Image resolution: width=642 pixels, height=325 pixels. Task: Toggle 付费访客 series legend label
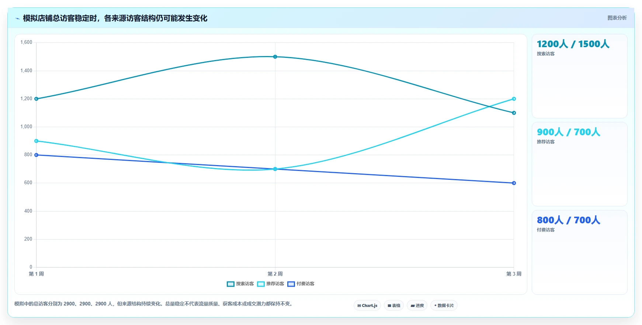tap(305, 284)
